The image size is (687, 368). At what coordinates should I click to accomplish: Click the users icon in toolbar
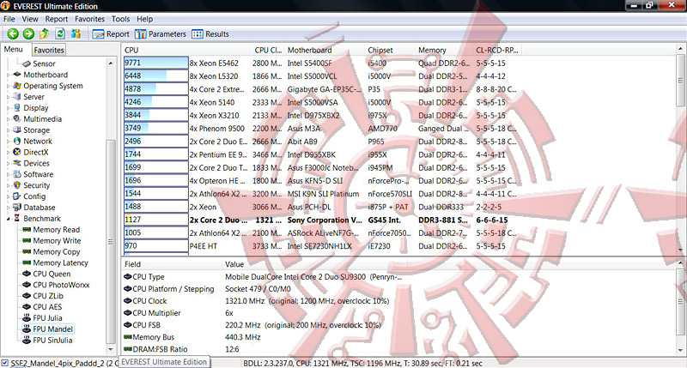[x=76, y=33]
